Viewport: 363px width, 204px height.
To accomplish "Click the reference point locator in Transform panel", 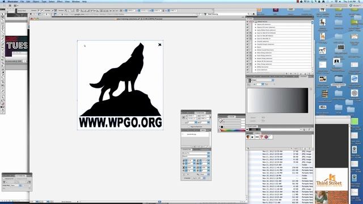I will click(x=184, y=117).
